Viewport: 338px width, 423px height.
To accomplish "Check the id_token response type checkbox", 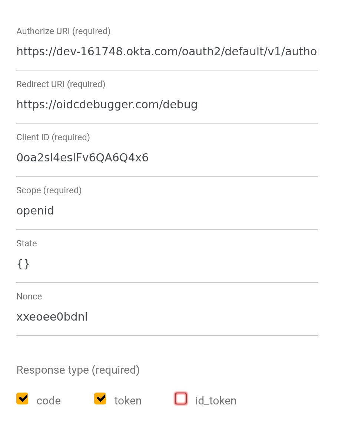I will pyautogui.click(x=181, y=399).
